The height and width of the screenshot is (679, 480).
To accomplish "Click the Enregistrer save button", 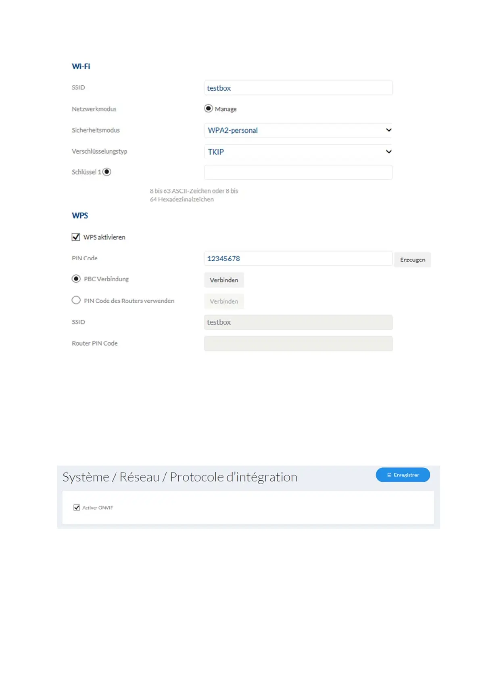I will tap(403, 475).
